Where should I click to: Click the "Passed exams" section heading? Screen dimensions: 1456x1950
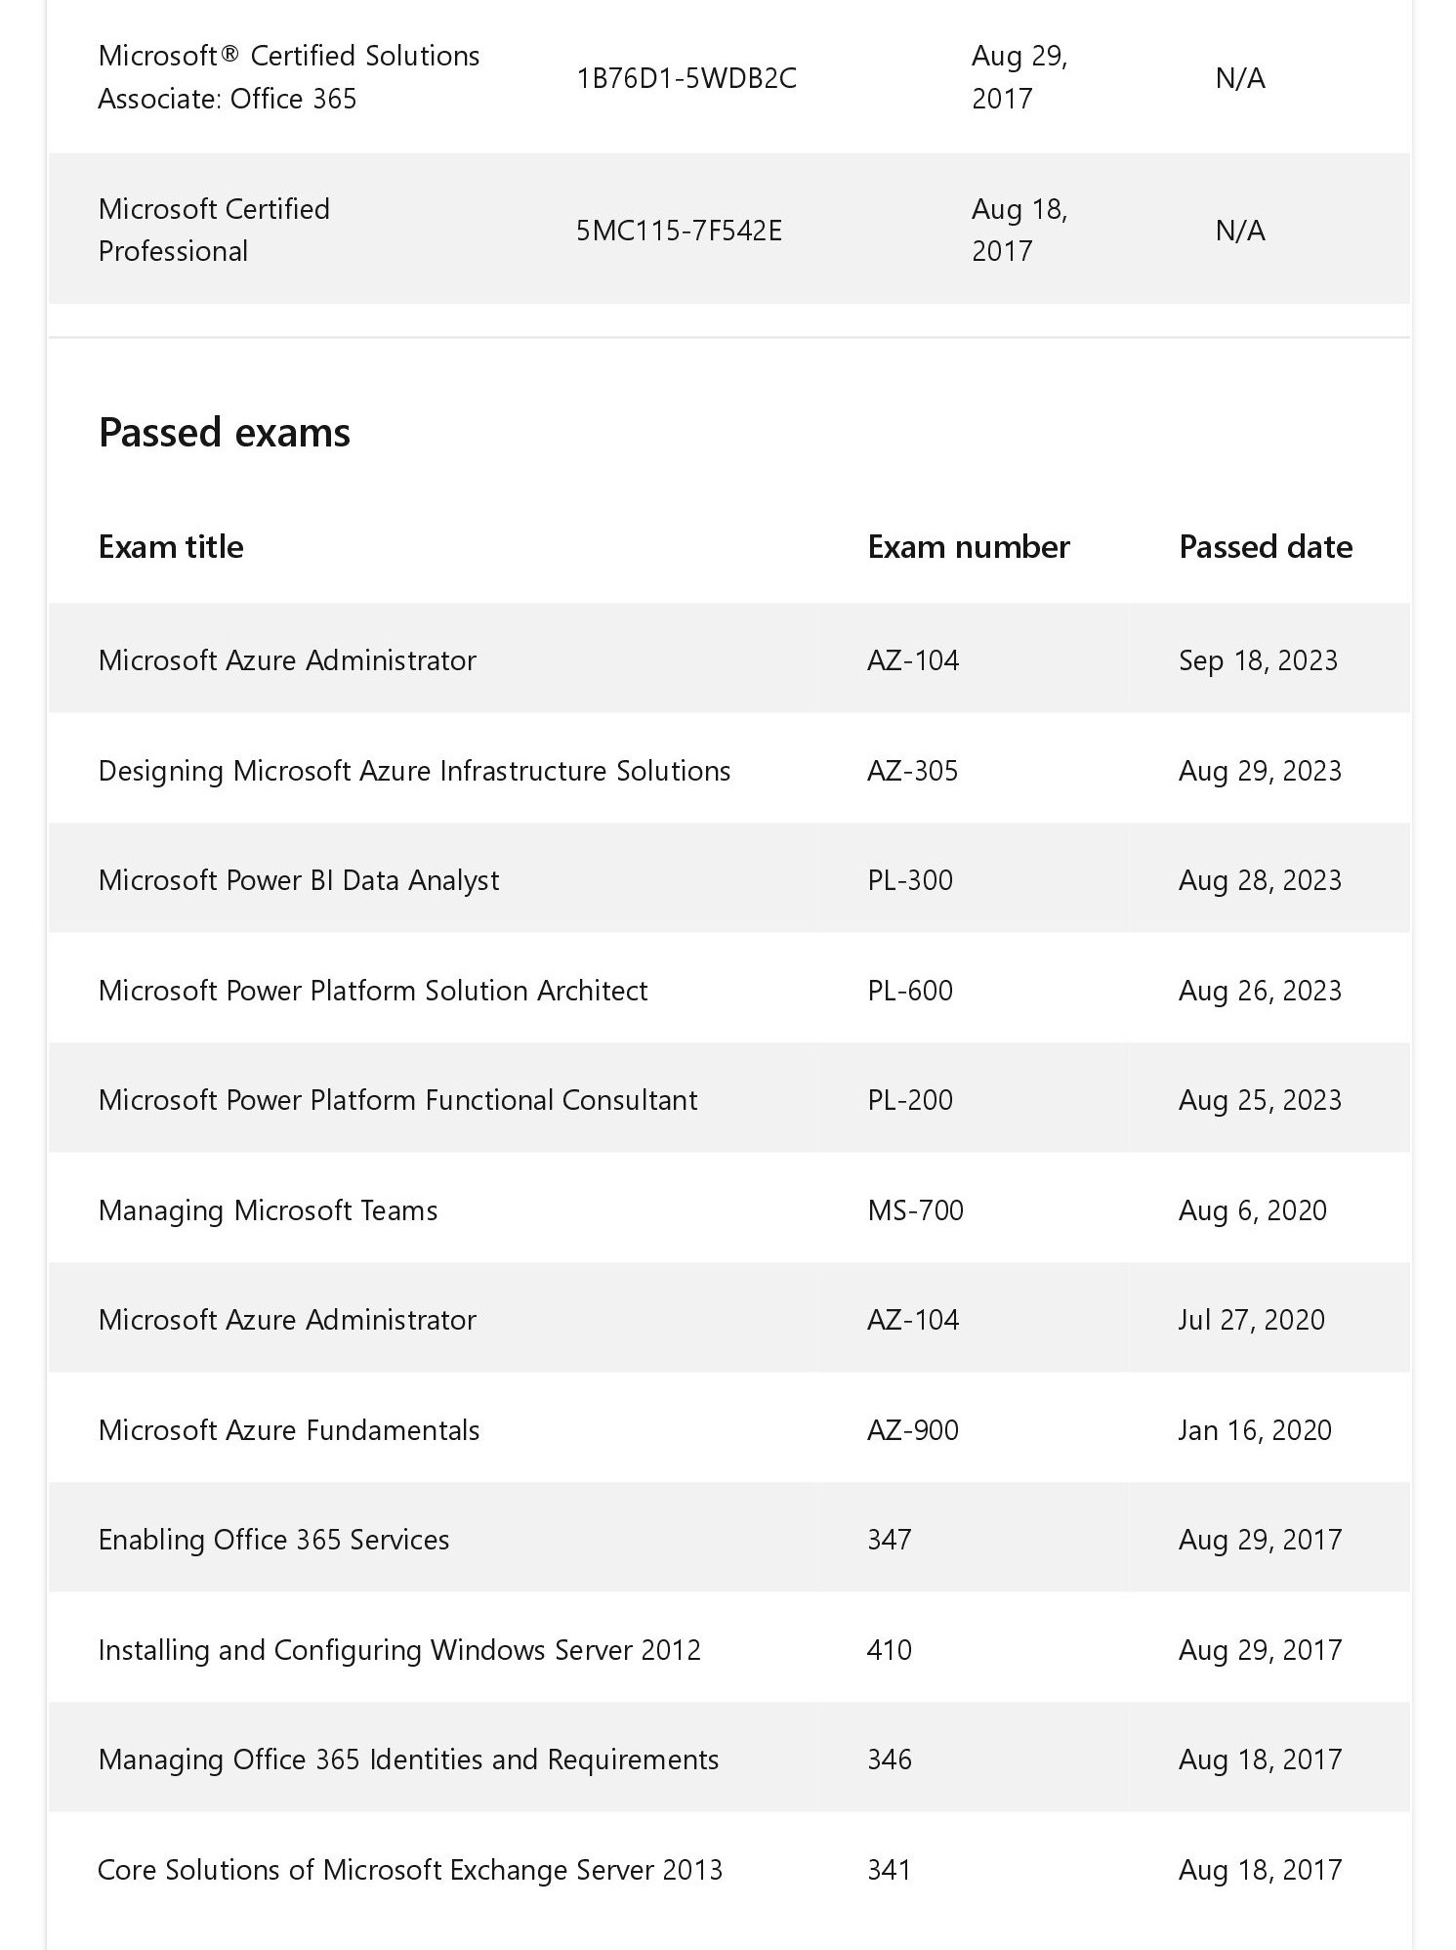click(225, 433)
